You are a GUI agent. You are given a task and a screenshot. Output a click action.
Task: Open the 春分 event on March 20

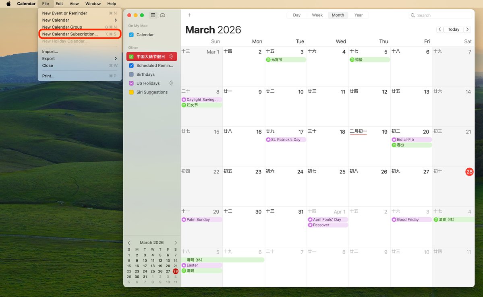(x=412, y=145)
